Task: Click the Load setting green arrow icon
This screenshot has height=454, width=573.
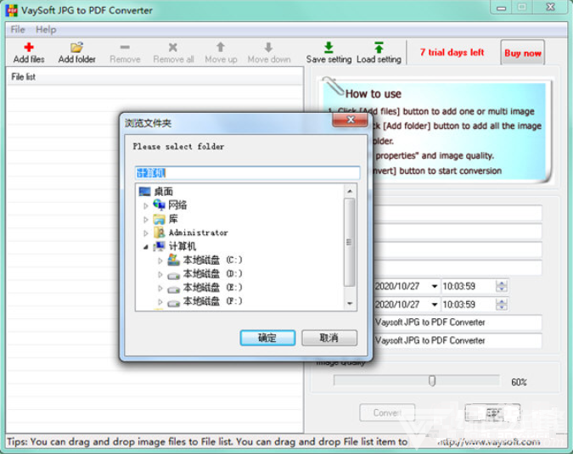Action: click(379, 48)
